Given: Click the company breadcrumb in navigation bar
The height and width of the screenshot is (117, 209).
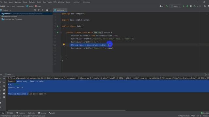Looking at the screenshot, I should point(21,6).
